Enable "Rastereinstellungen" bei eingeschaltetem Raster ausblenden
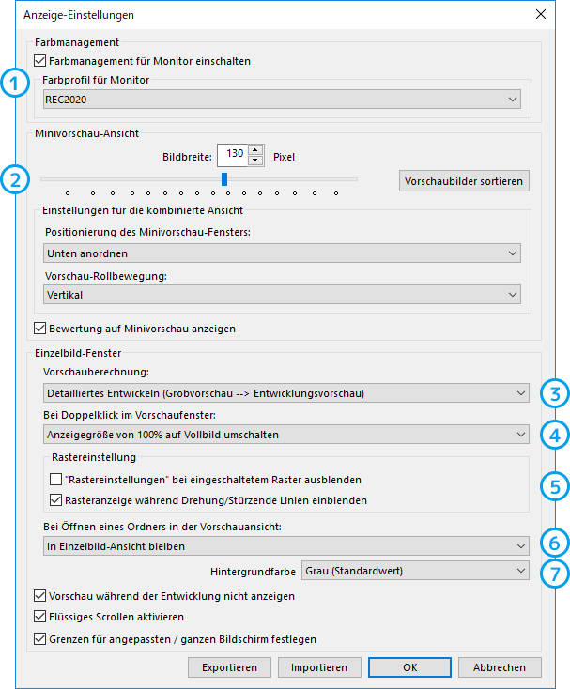570x689 pixels. tap(55, 479)
